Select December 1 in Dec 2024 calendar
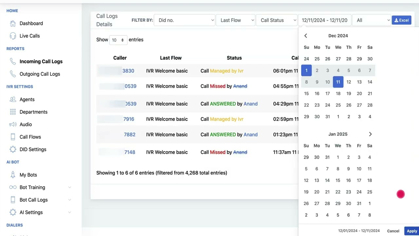Viewport: 419px width, 236px height. pos(306,70)
